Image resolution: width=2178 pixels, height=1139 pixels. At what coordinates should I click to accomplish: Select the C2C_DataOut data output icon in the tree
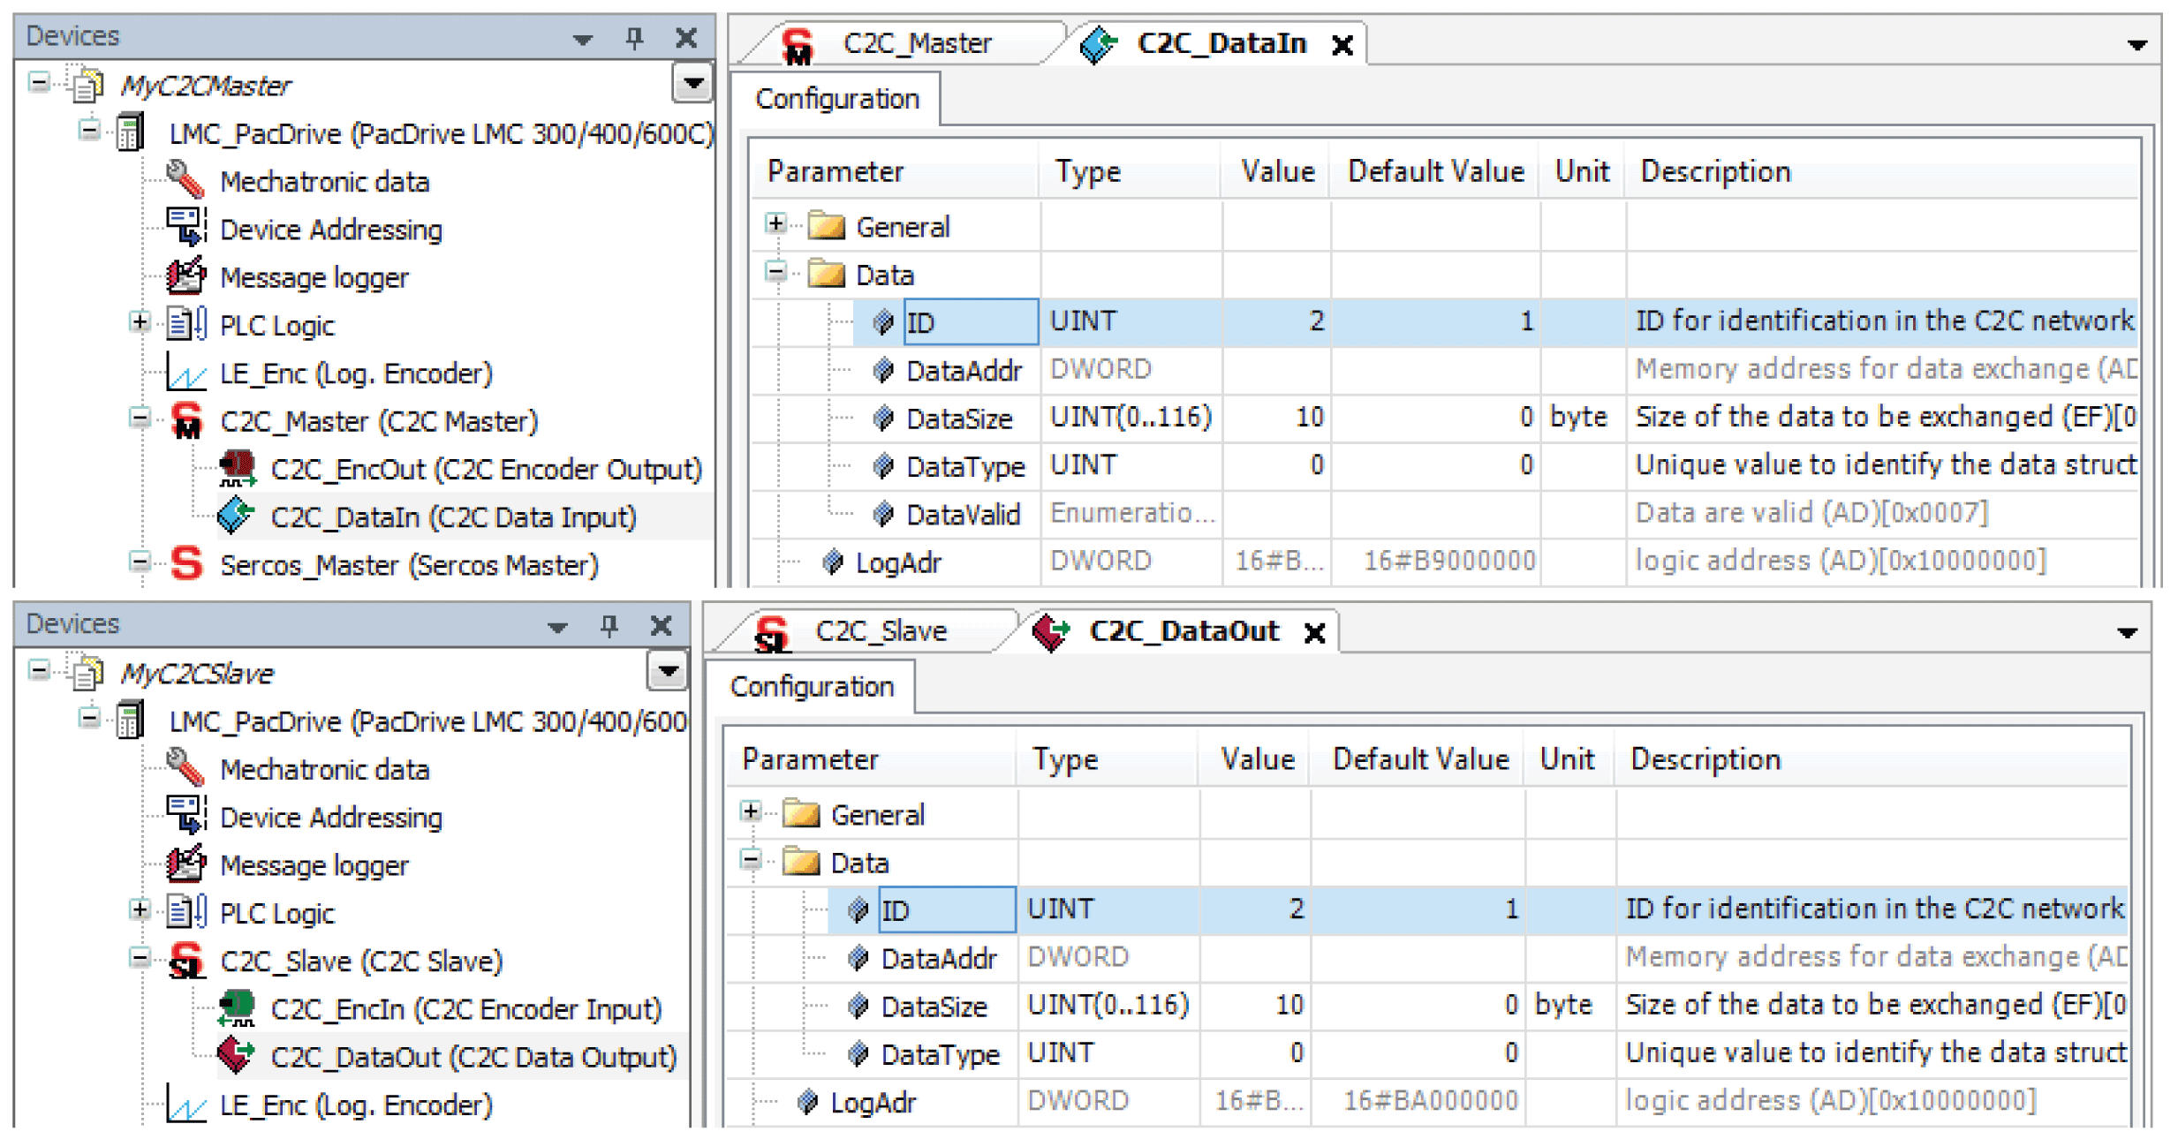(x=237, y=1056)
